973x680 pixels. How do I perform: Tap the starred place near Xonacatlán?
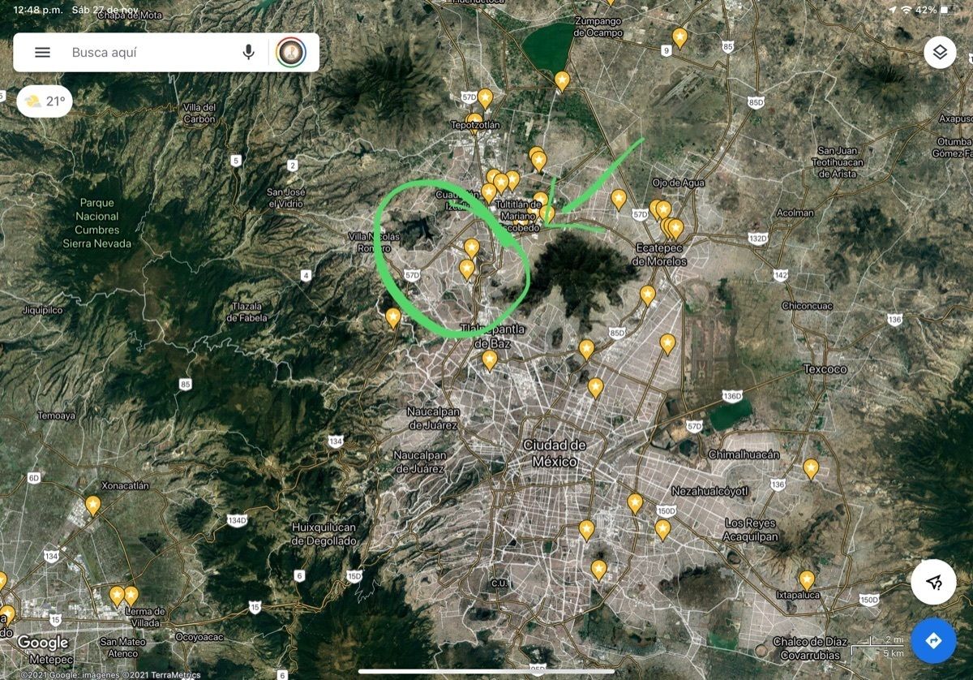coord(93,506)
